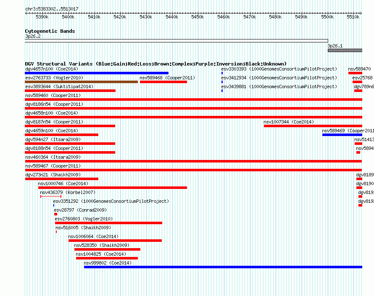Open the dgv4658n100 (Coe2014) variant label
374x296 pixels.
coord(52,113)
